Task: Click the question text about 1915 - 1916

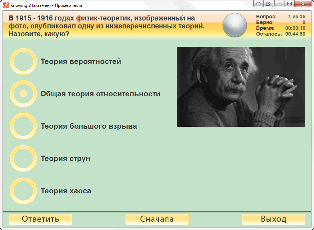Action: click(x=107, y=26)
